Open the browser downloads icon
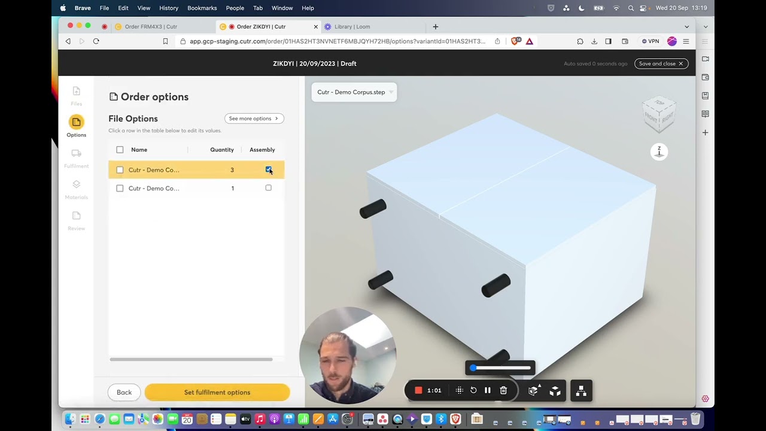Image resolution: width=766 pixels, height=431 pixels. 594,41
